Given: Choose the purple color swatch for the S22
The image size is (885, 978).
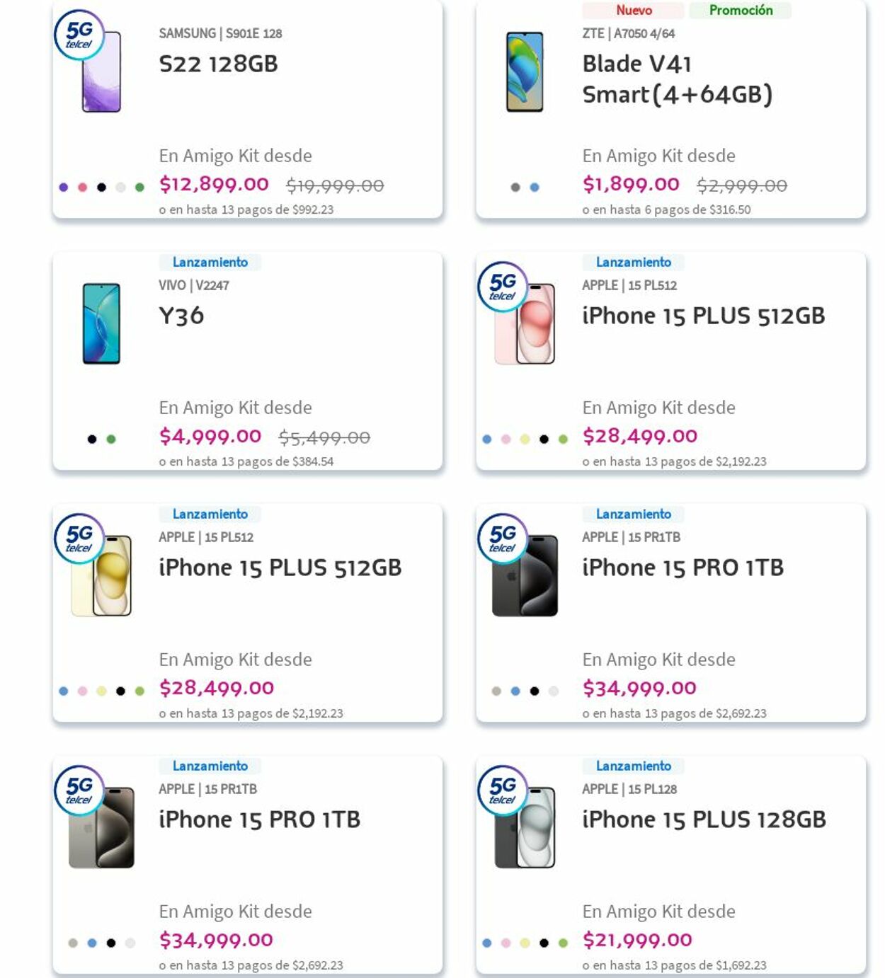Looking at the screenshot, I should pyautogui.click(x=64, y=188).
